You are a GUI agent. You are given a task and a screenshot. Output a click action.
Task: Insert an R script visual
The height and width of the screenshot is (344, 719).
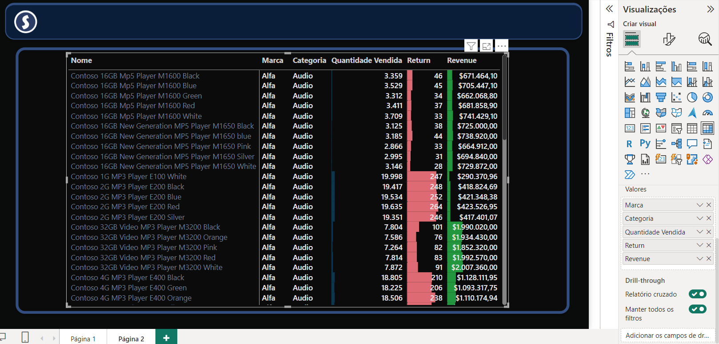(630, 144)
